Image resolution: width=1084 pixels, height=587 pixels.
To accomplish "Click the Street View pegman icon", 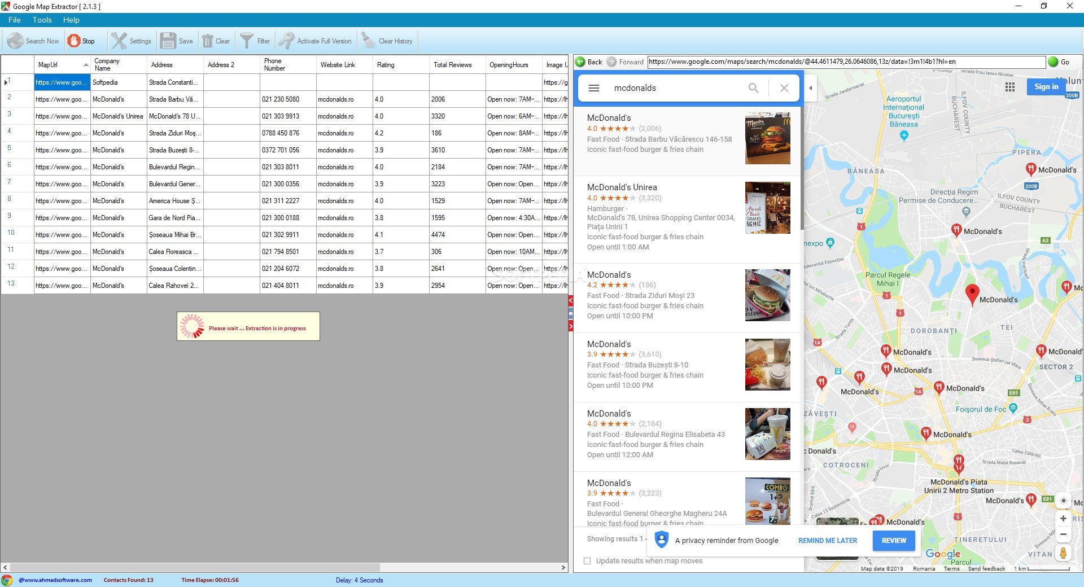I will [1063, 553].
